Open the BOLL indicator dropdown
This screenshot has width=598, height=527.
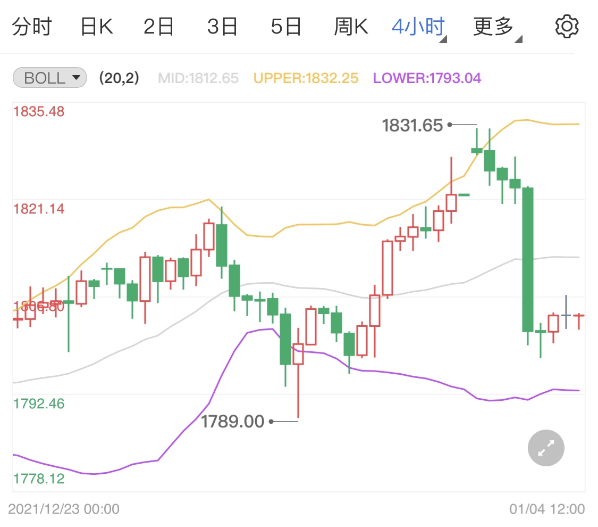tap(76, 77)
